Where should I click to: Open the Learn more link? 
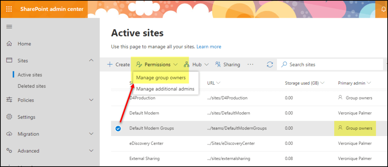[x=208, y=47]
